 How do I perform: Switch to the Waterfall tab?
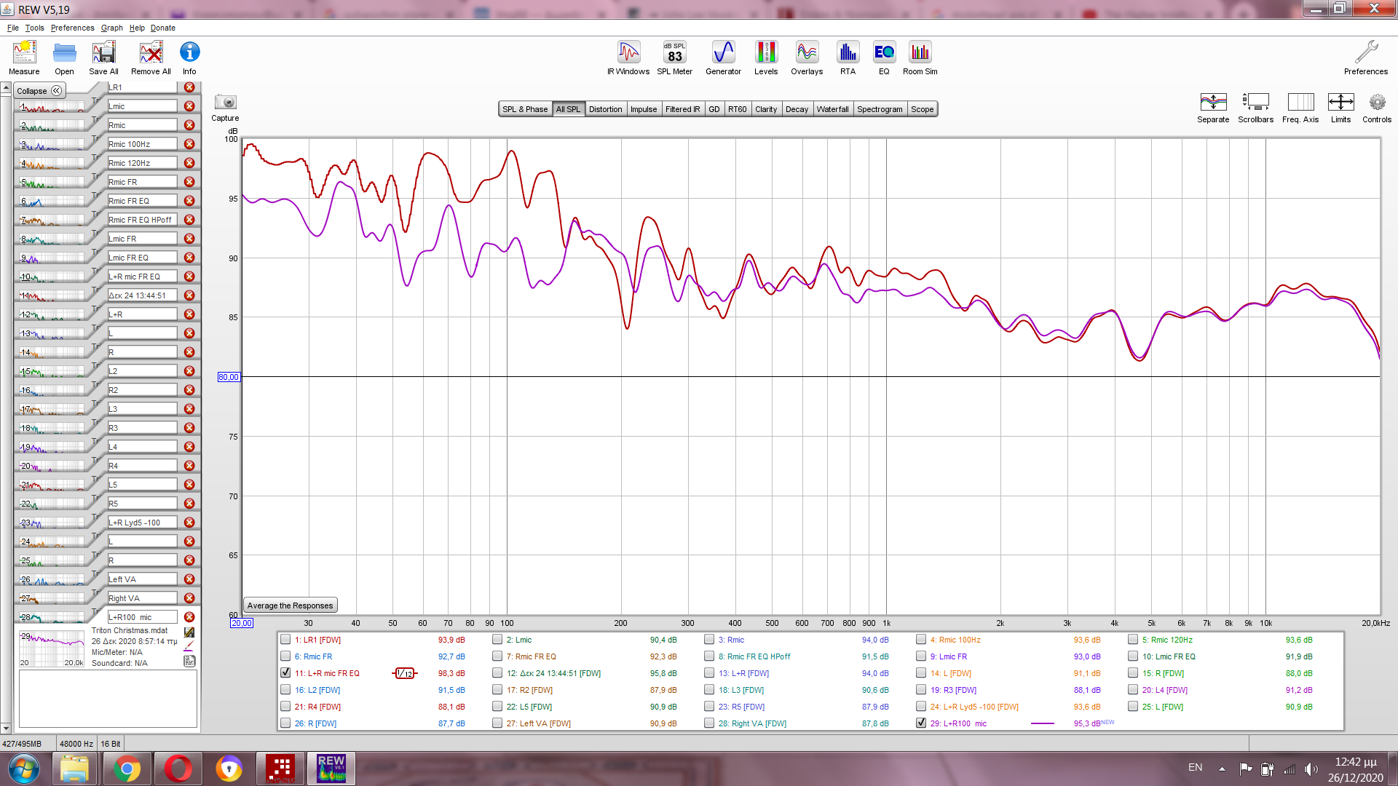tap(832, 109)
